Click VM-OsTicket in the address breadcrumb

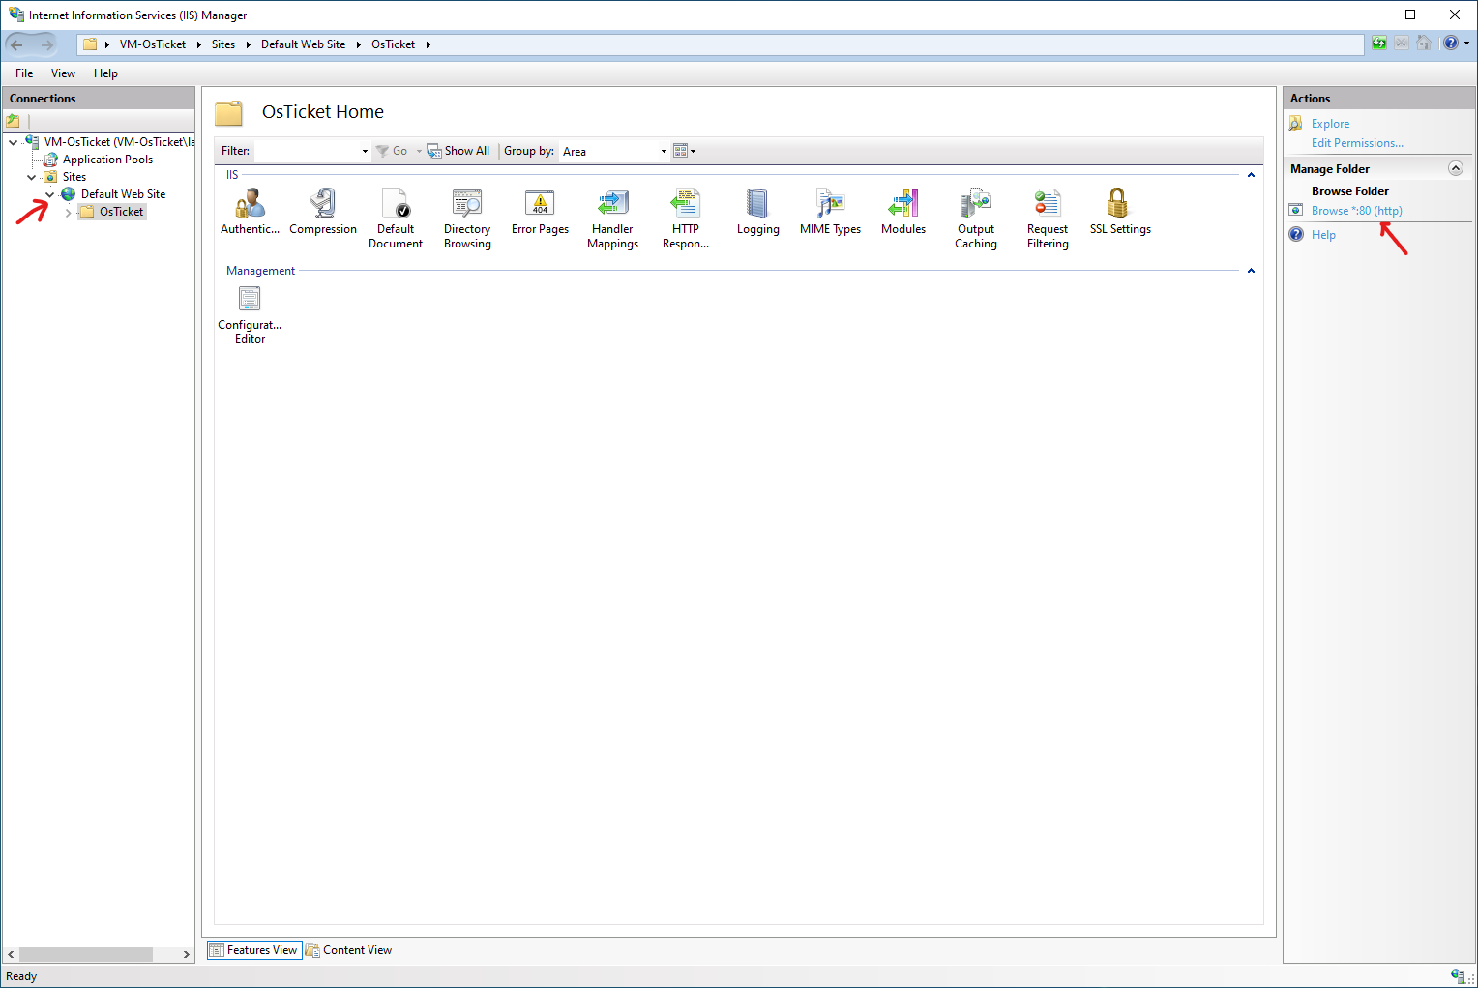tap(153, 44)
